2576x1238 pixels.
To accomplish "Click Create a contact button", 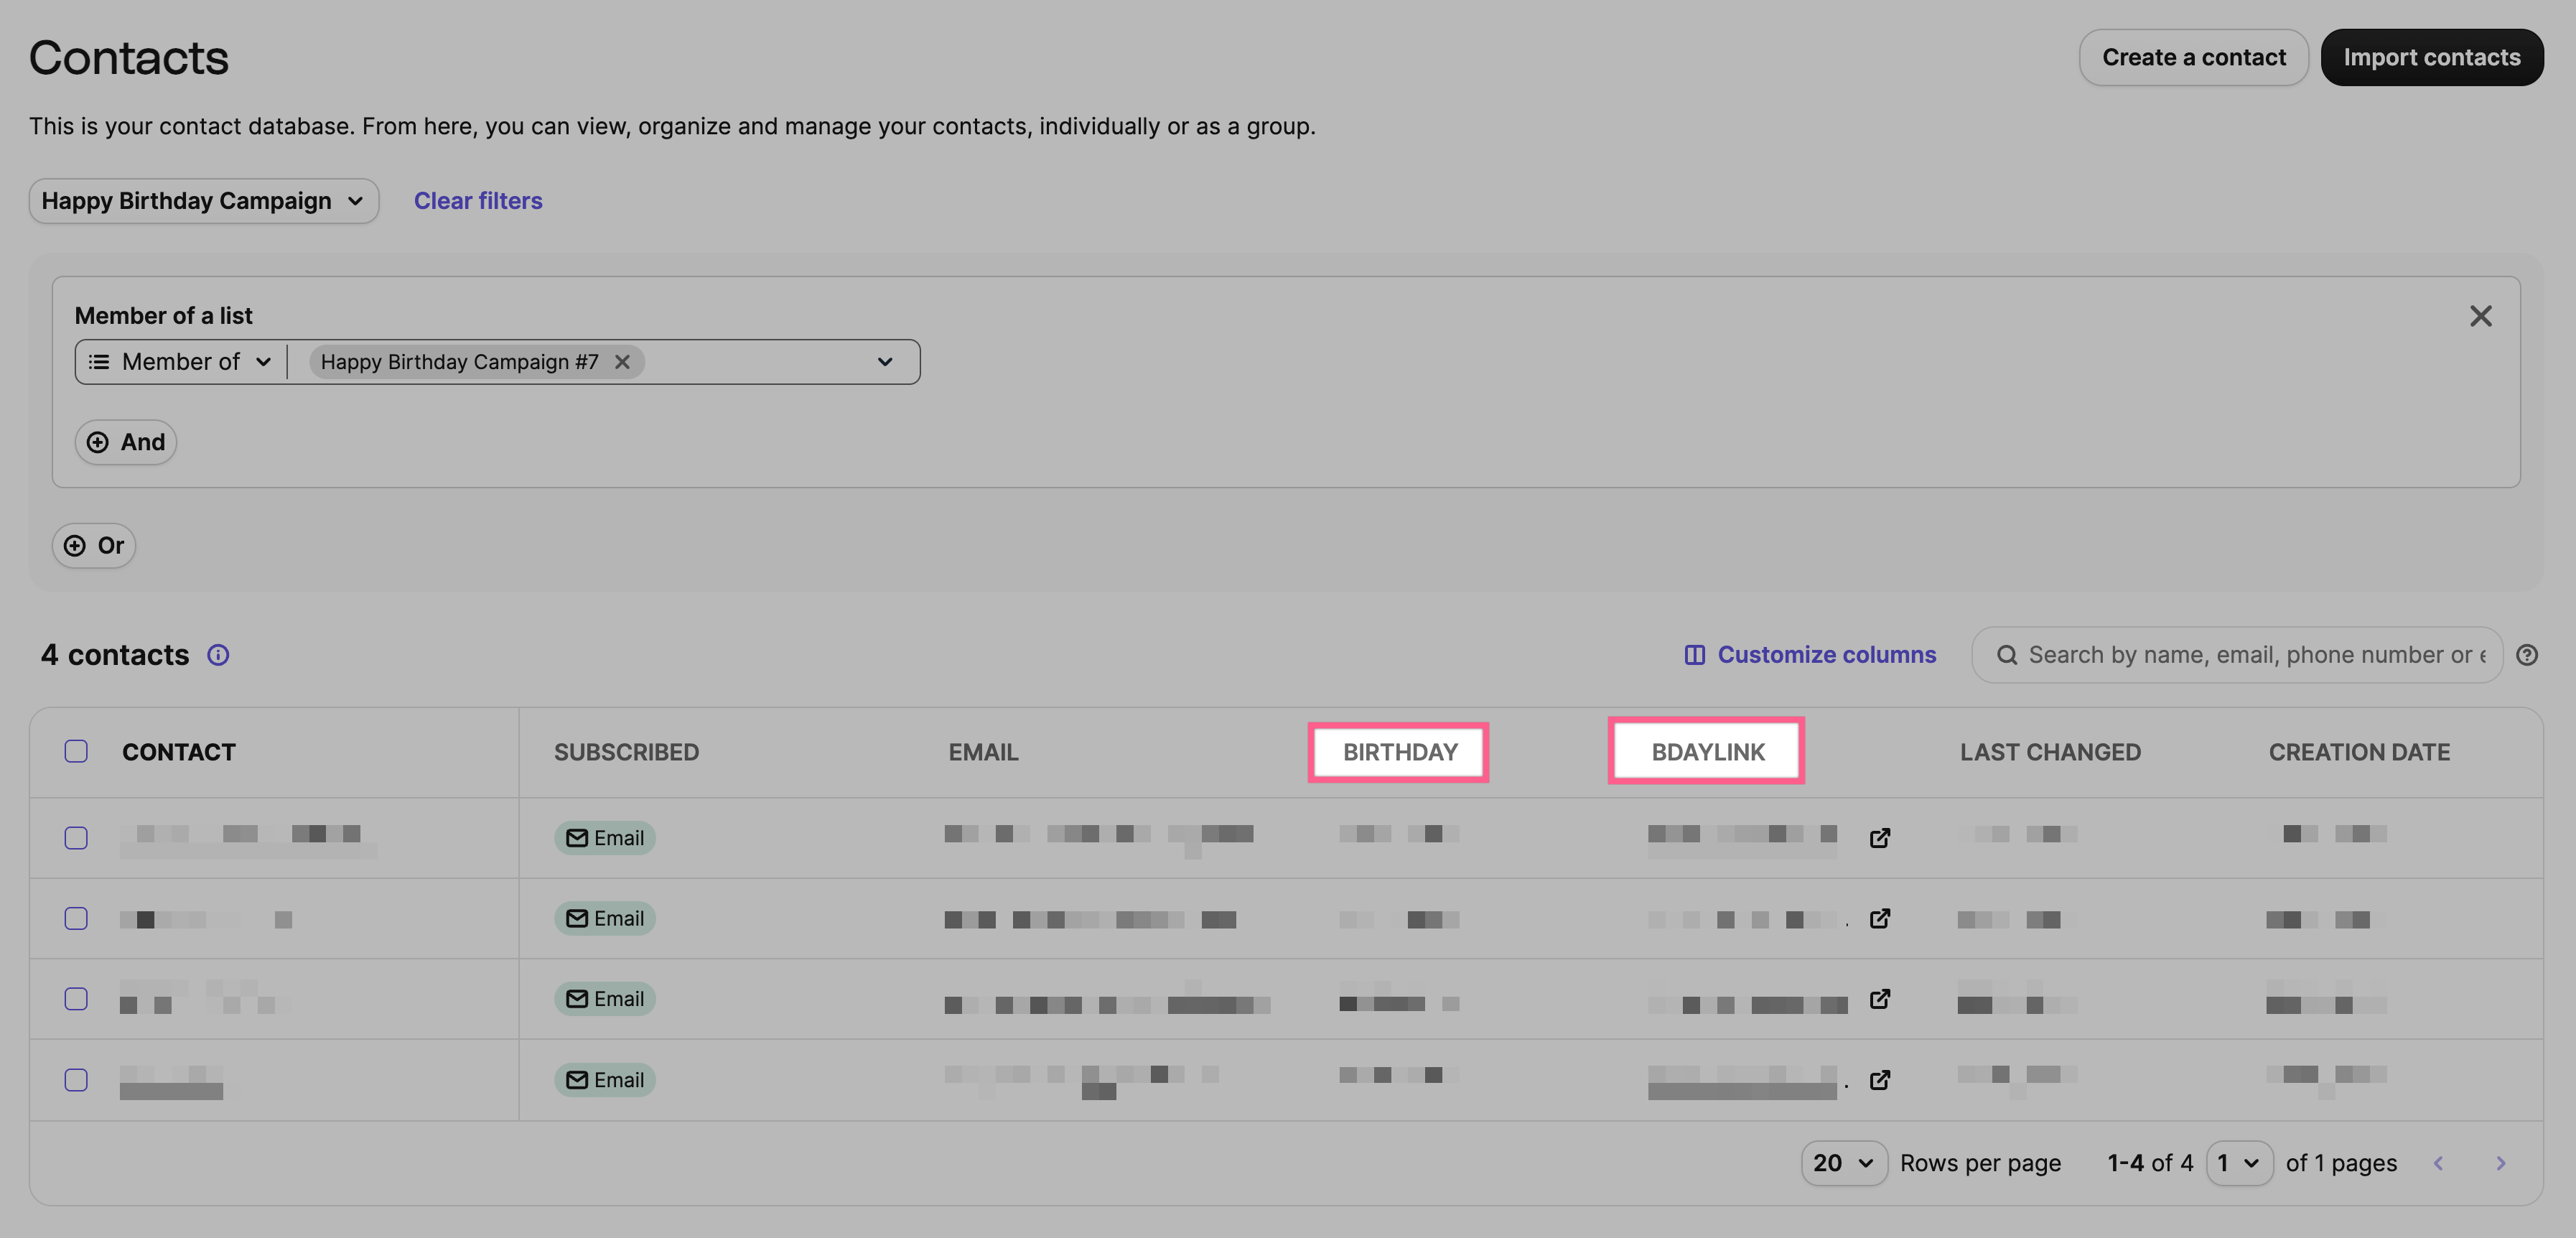I will tap(2193, 58).
